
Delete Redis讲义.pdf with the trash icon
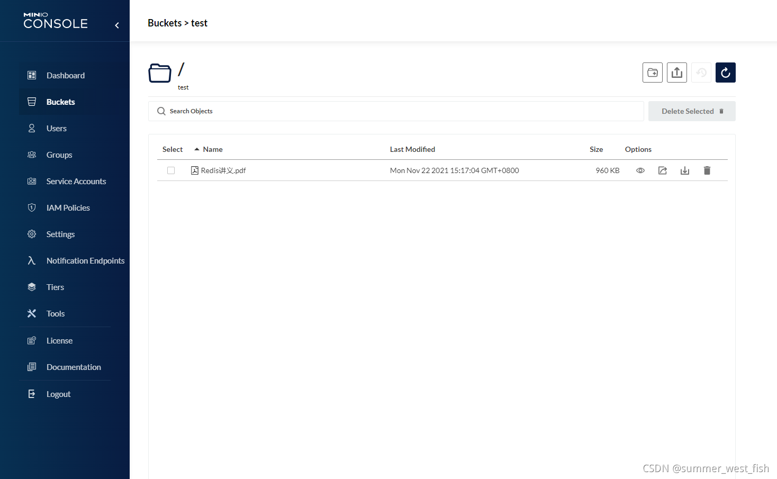pyautogui.click(x=707, y=170)
